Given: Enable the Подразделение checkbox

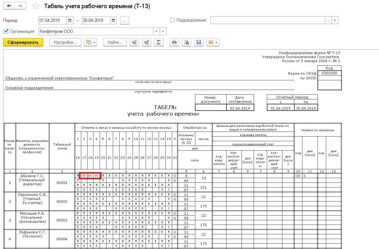Looking at the screenshot, I should click(172, 20).
